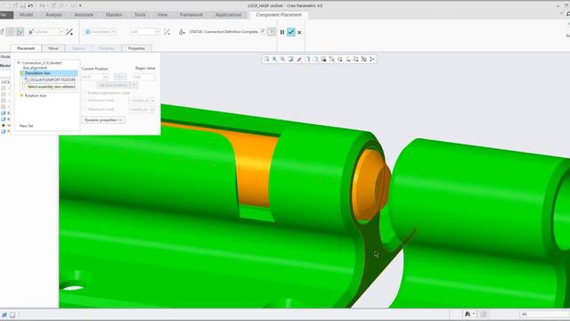Click Undo in quick access toolbar
The height and width of the screenshot is (321, 570).
(30, 5)
